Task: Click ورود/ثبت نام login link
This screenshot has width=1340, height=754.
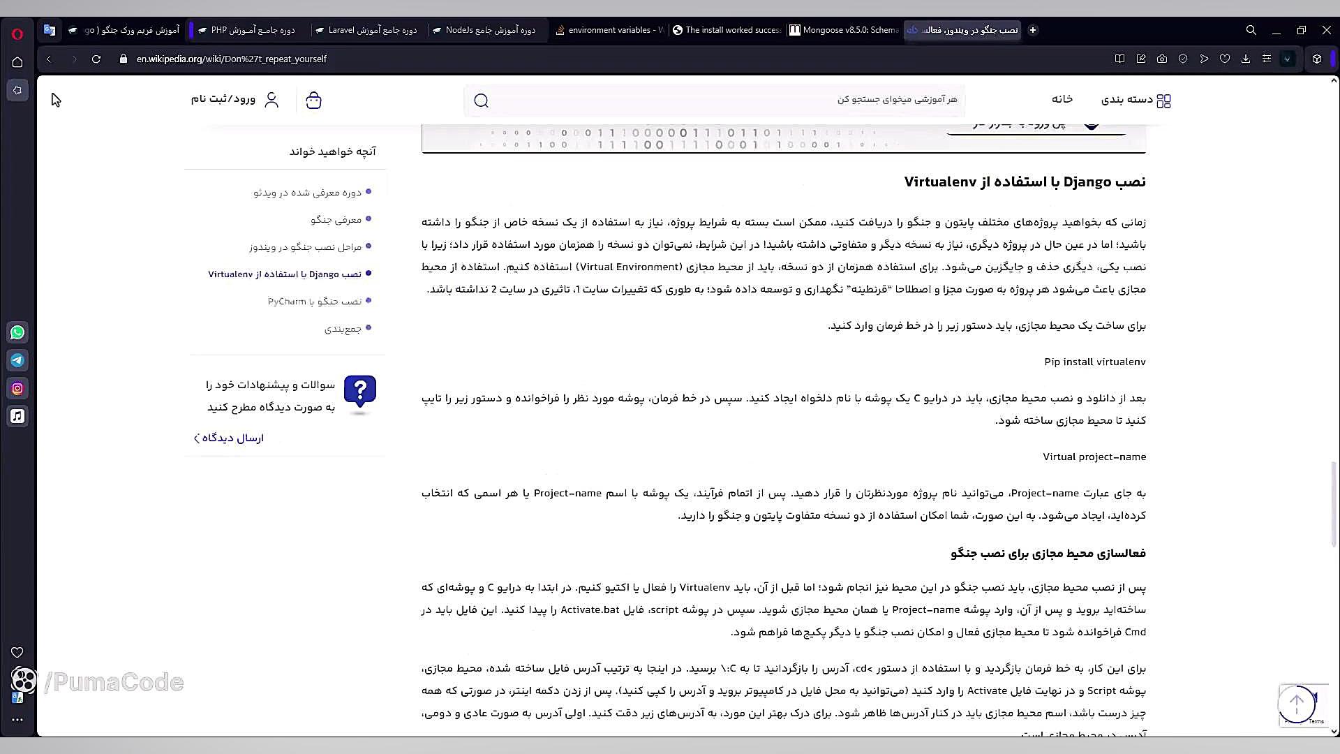Action: [x=235, y=99]
